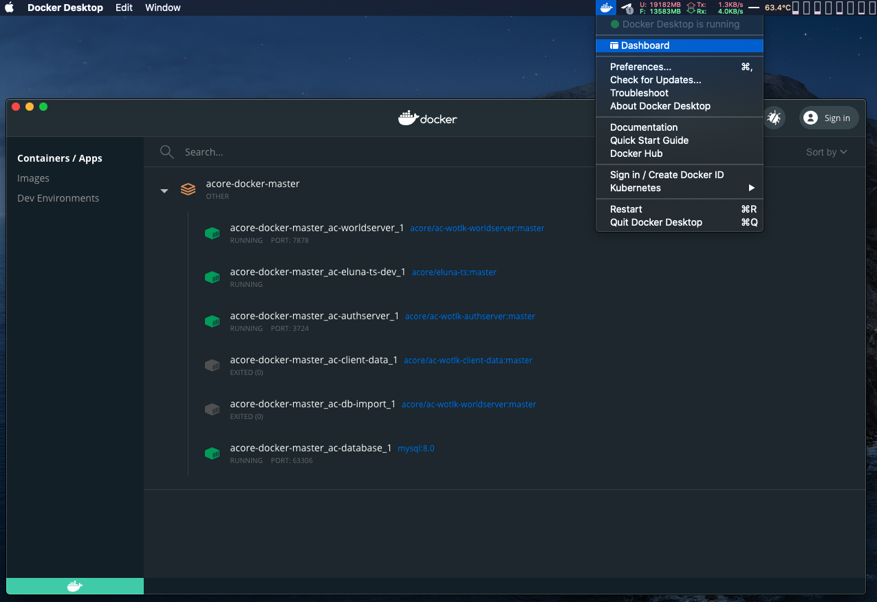Open the acore/eluna-ts:master image link
The height and width of the screenshot is (602, 877).
click(x=454, y=272)
